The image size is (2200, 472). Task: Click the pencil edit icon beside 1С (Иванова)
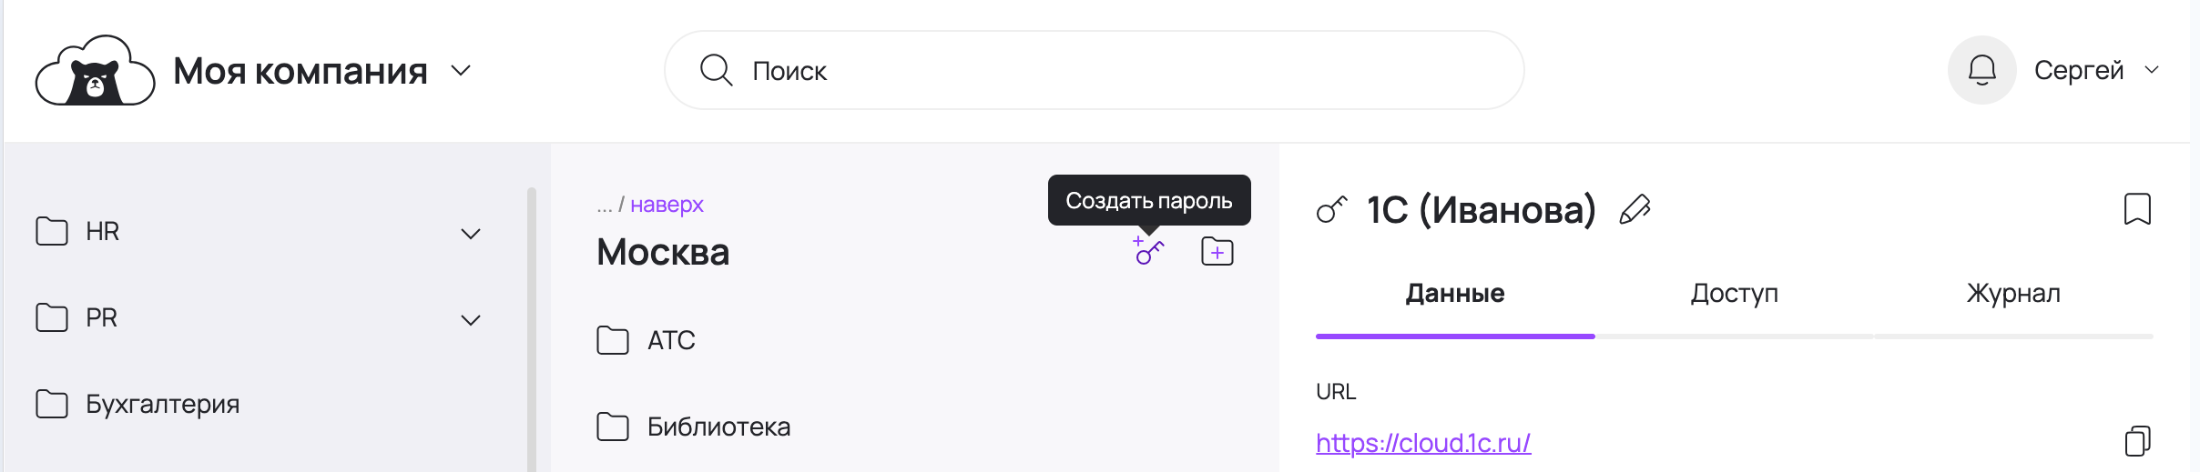coord(1635,210)
